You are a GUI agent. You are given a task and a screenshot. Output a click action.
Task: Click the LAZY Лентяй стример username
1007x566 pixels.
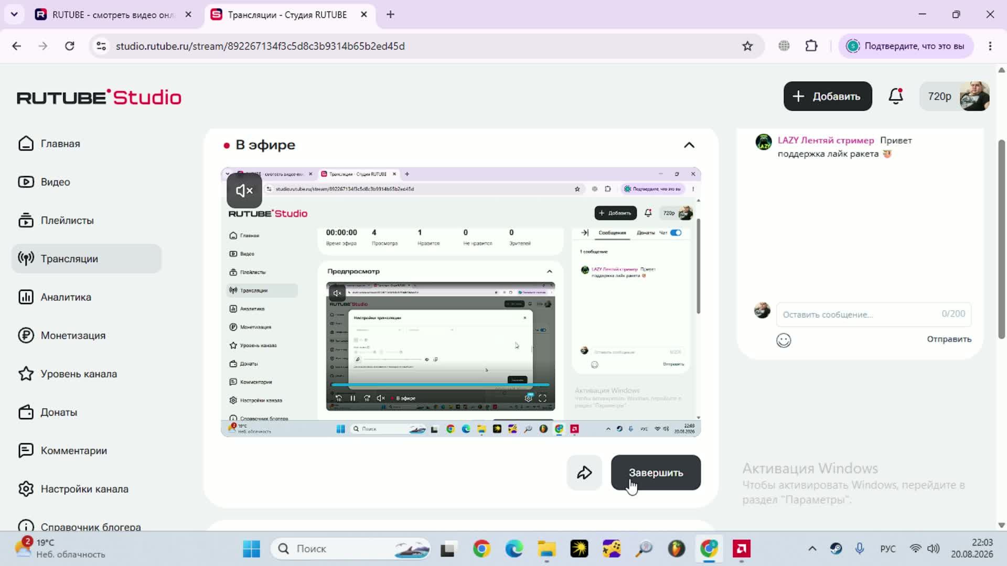pos(826,140)
